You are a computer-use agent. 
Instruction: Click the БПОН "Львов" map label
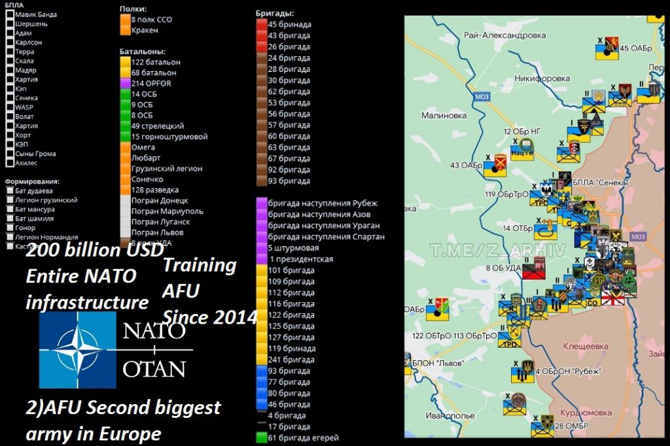point(438,363)
